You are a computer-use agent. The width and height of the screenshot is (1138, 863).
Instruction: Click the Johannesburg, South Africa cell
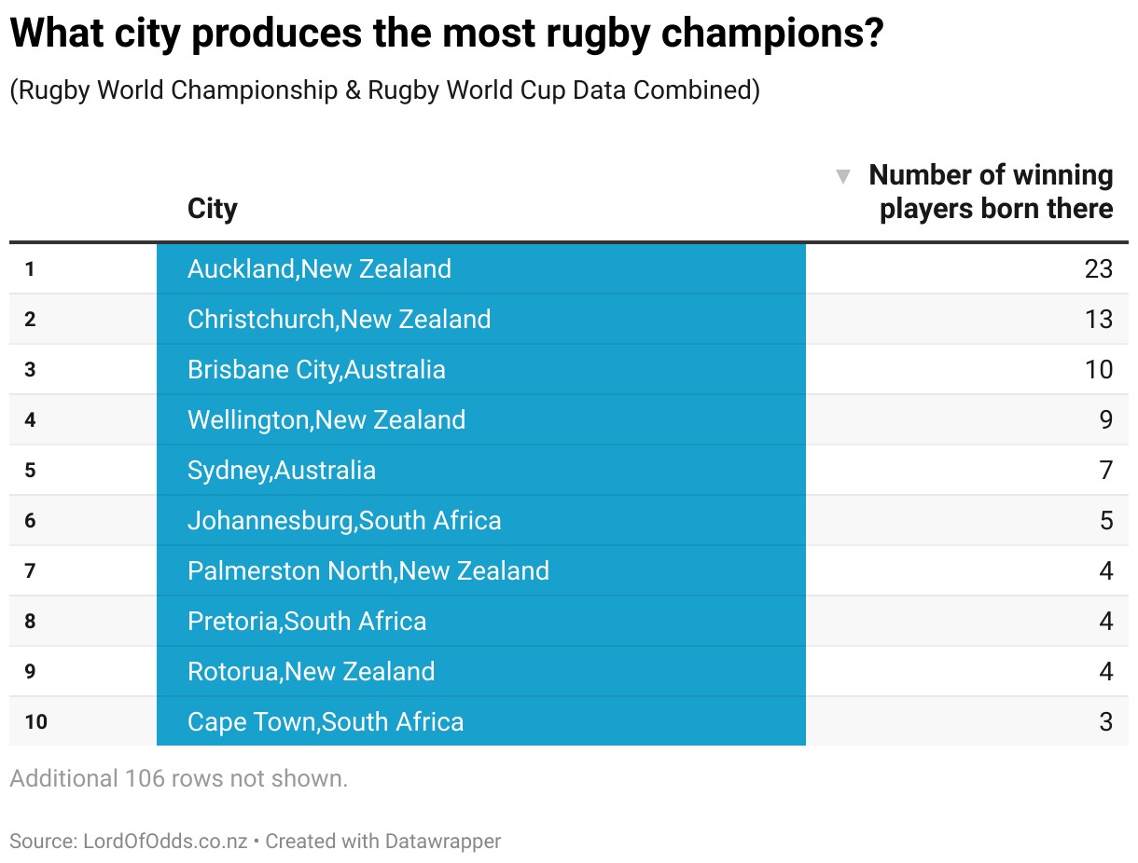pyautogui.click(x=344, y=521)
